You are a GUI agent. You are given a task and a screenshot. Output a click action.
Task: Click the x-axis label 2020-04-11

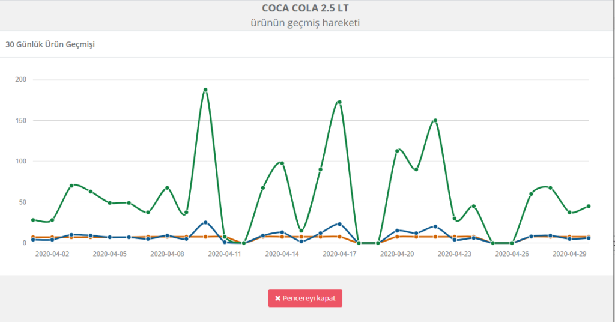tap(225, 254)
